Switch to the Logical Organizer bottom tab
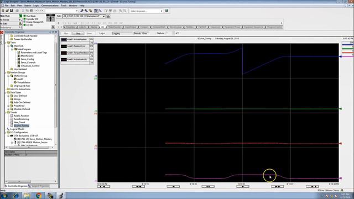354x199 pixels. [39, 186]
